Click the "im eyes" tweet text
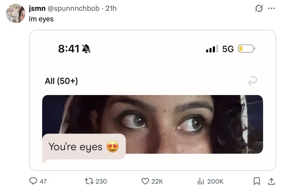This screenshot has height=190, width=281. (41, 19)
